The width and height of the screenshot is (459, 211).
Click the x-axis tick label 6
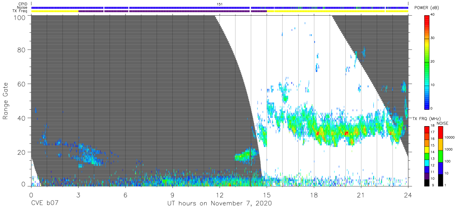click(x=125, y=194)
